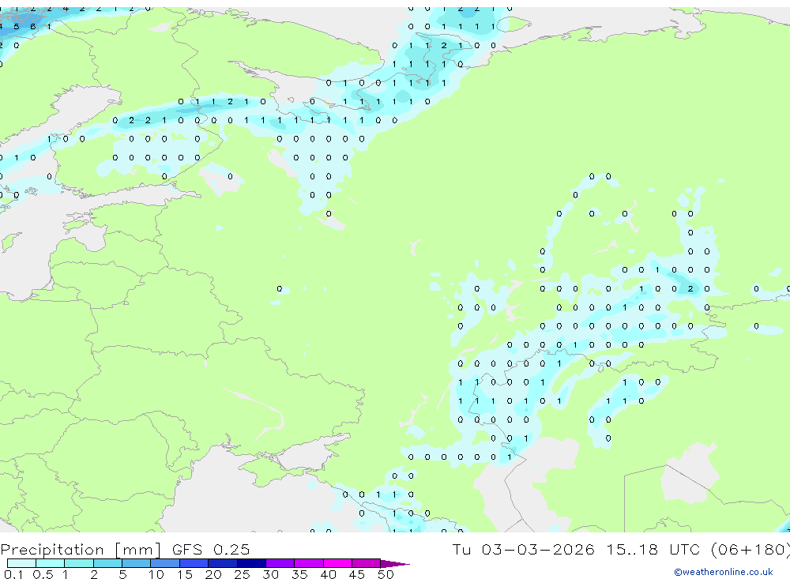This screenshot has height=579, width=790.
Task: Click the purple arrow tip above 50
Action: (394, 564)
